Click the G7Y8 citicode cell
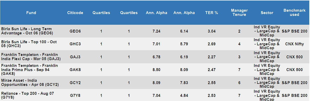Image resolution: width=310 pixels, height=101 pixels. (75, 96)
